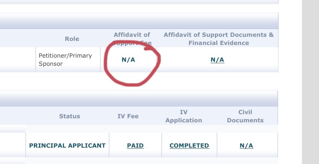The width and height of the screenshot is (319, 164).
Task: Open N/A link under Financial Evidence
Action: 217,60
